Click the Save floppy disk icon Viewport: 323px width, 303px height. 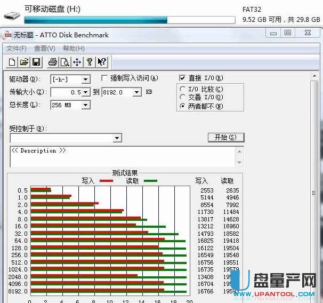tap(36, 62)
